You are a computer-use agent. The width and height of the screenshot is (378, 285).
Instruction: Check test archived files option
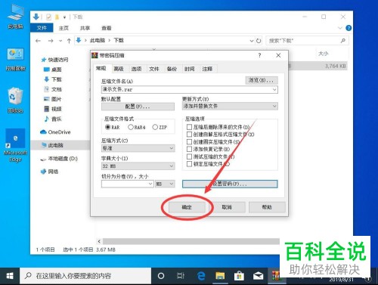tap(189, 156)
